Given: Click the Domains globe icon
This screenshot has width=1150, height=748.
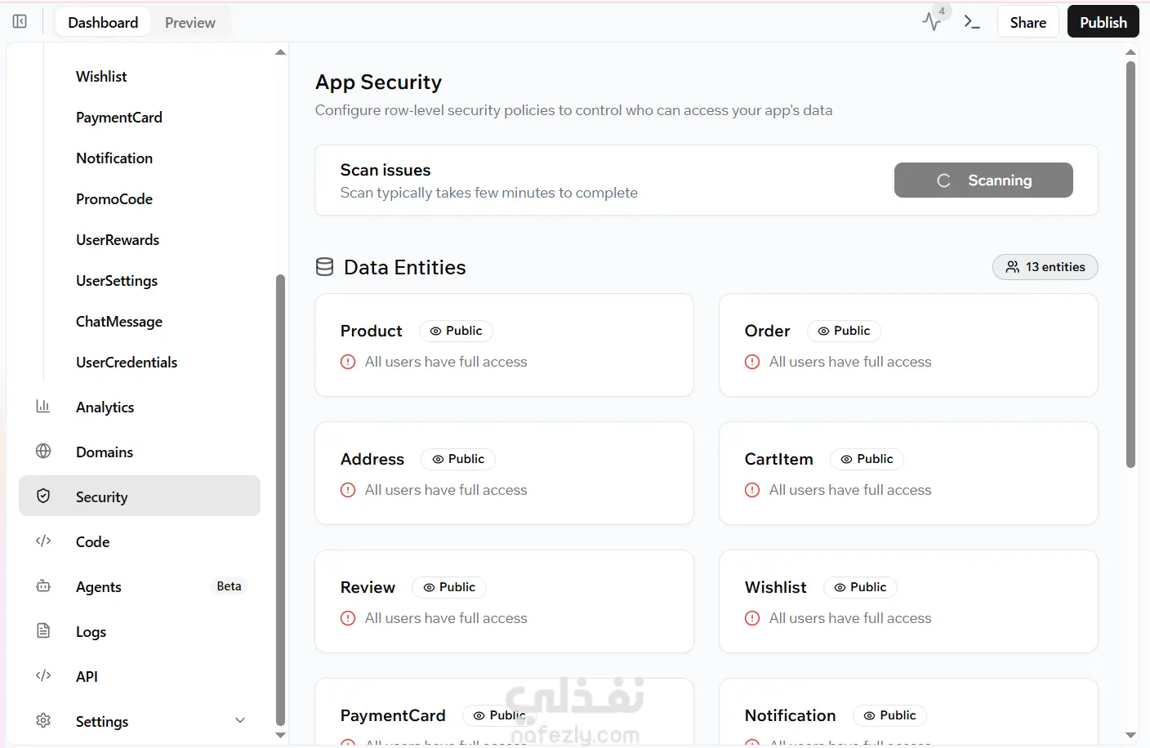Looking at the screenshot, I should [x=43, y=452].
